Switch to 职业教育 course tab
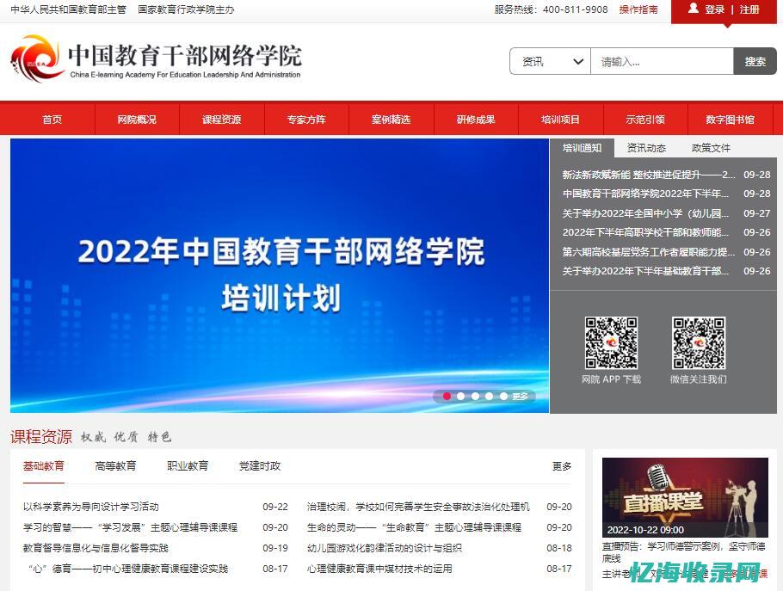This screenshot has height=591, width=783. pos(188,465)
